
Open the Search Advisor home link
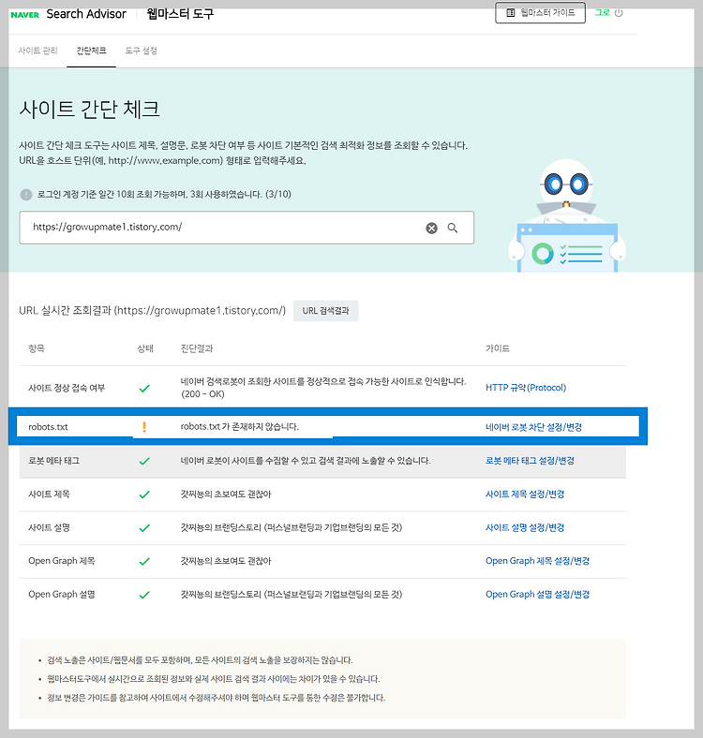pos(86,14)
